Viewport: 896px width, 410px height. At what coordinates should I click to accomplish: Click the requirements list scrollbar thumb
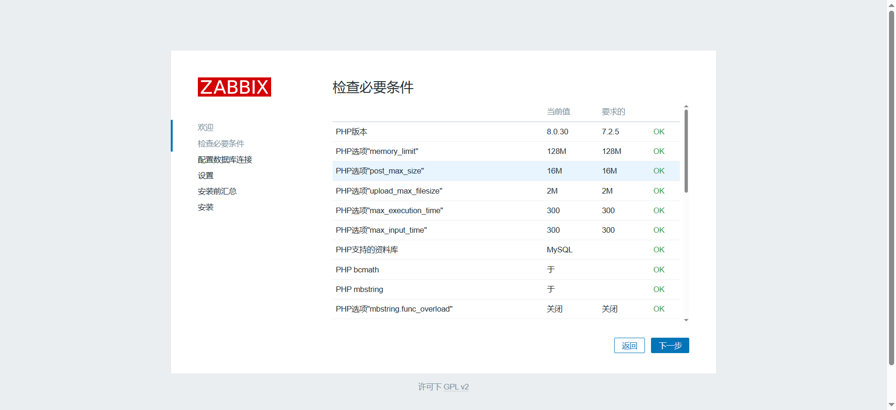coord(686,150)
